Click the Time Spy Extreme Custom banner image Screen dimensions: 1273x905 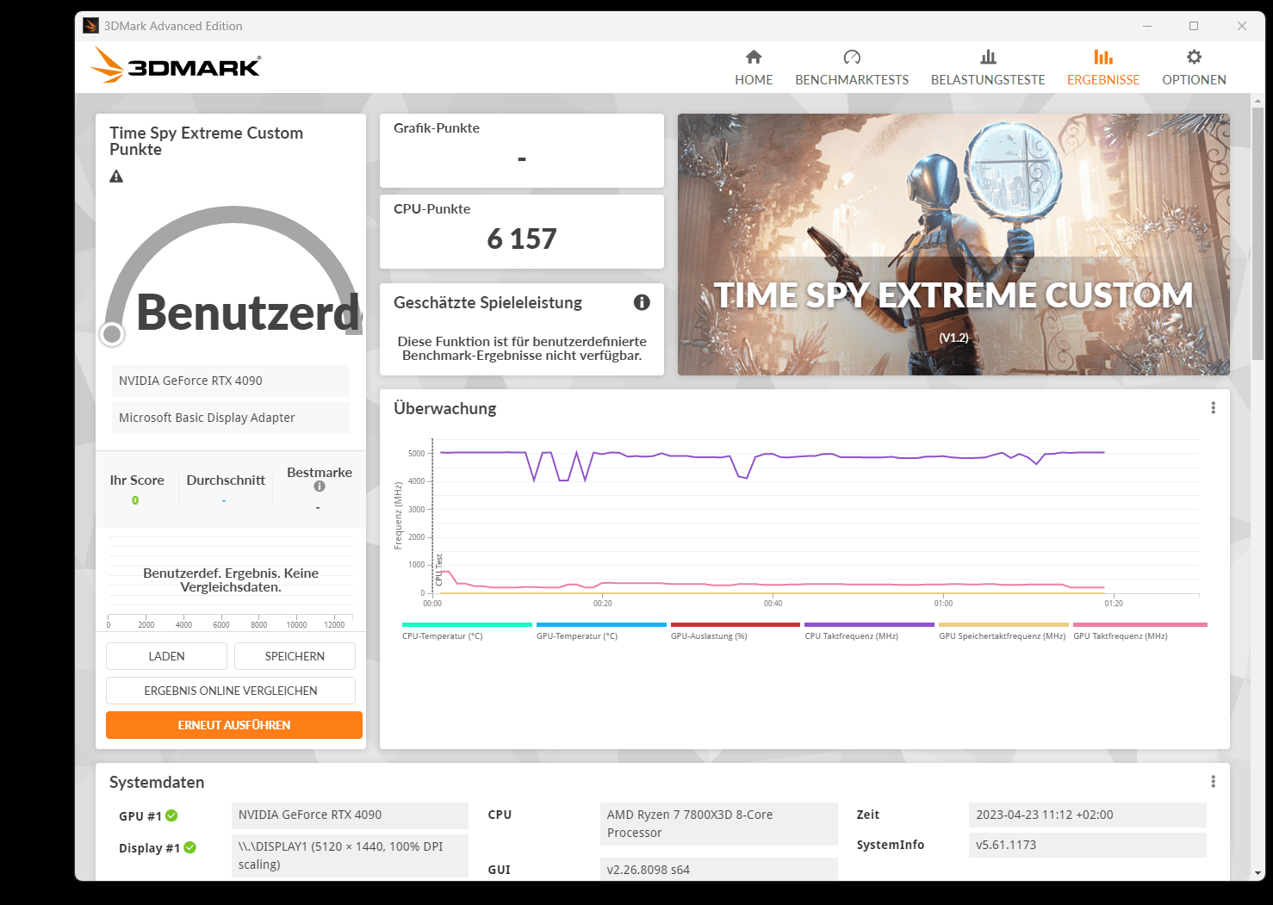tap(953, 245)
